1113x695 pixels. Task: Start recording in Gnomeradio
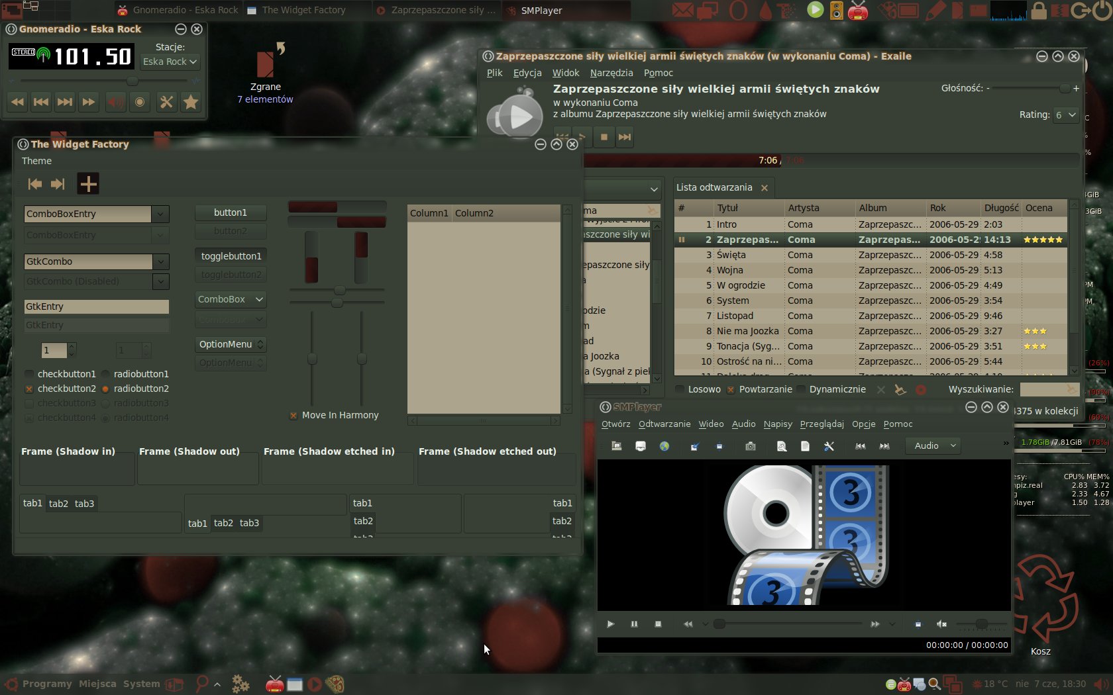point(140,102)
